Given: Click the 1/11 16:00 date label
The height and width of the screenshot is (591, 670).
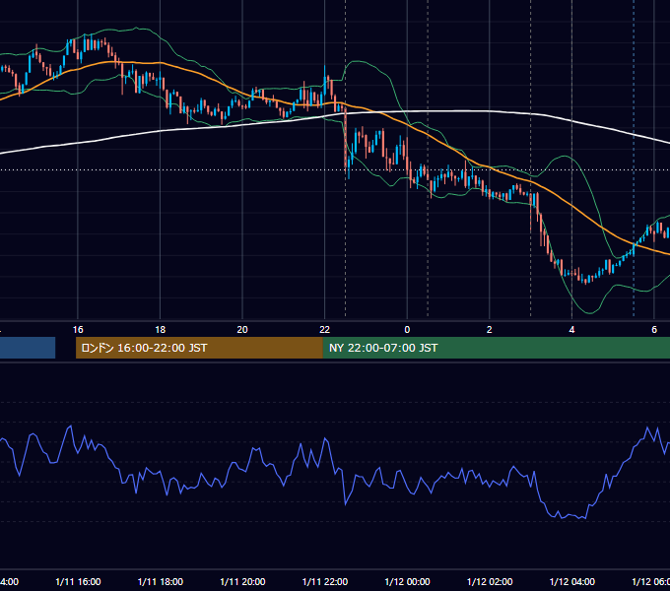Looking at the screenshot, I should pyautogui.click(x=78, y=581).
